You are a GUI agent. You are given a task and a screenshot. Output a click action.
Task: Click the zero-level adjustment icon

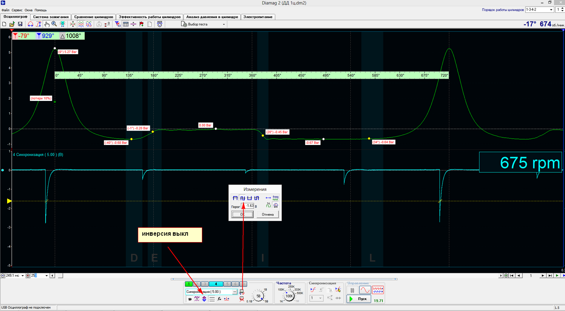click(x=107, y=24)
